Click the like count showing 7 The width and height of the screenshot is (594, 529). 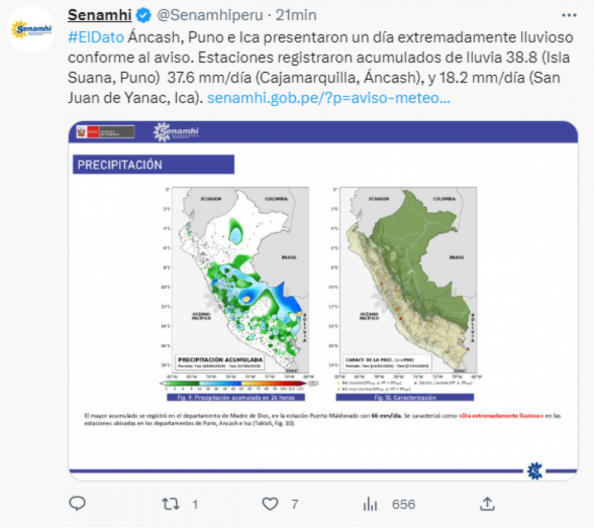(294, 504)
